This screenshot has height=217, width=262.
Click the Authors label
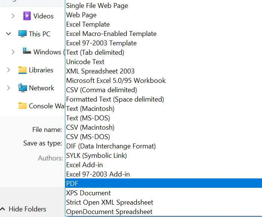coord(50,158)
